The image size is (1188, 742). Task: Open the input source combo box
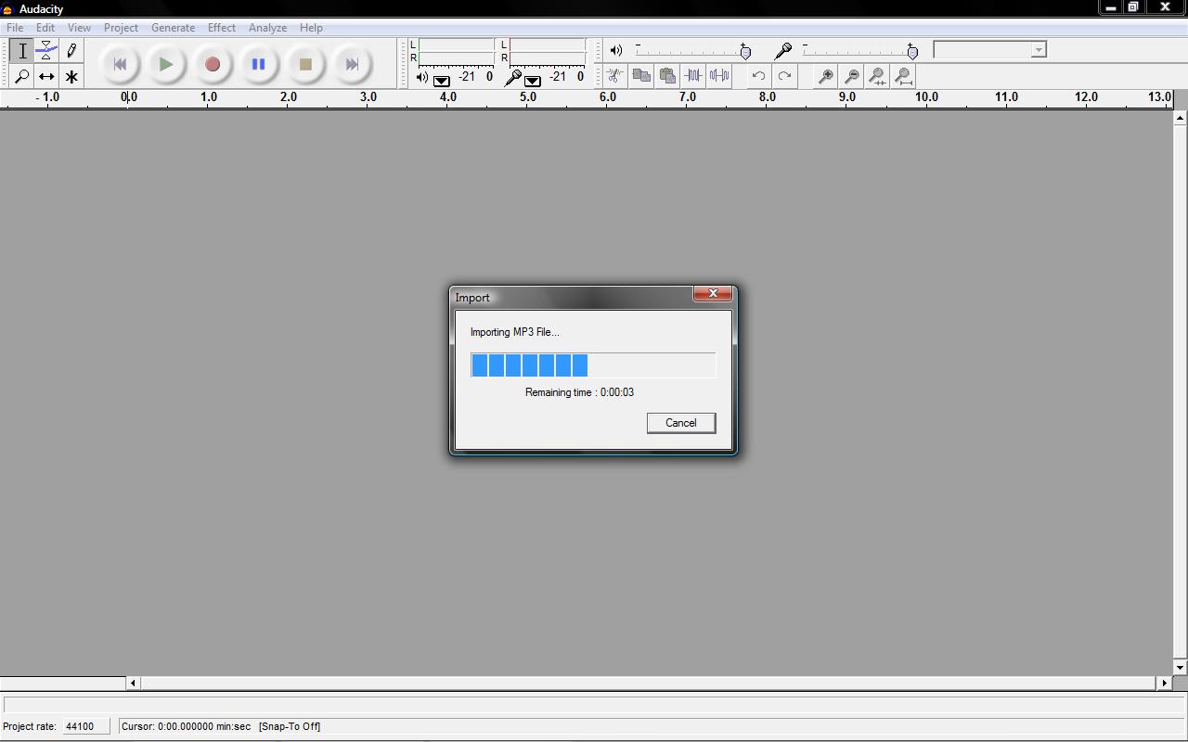989,50
